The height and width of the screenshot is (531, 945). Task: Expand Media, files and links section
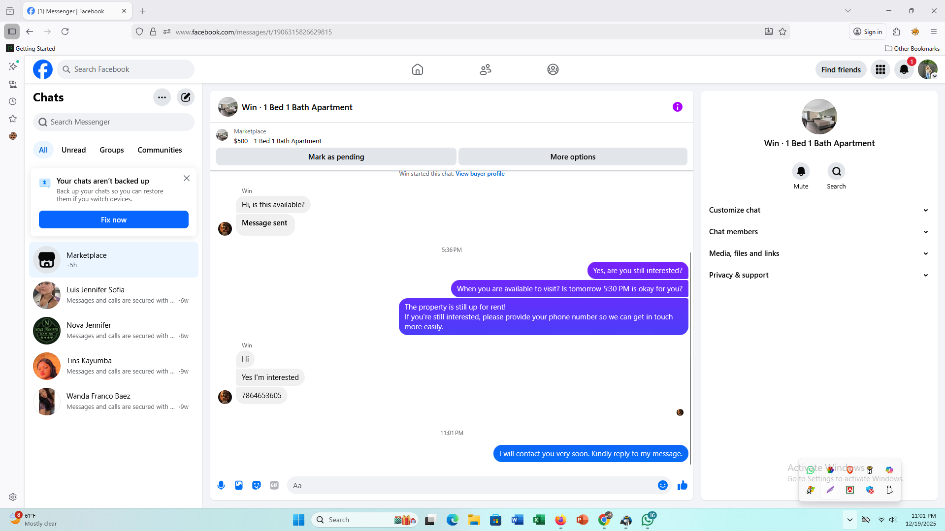tap(819, 253)
